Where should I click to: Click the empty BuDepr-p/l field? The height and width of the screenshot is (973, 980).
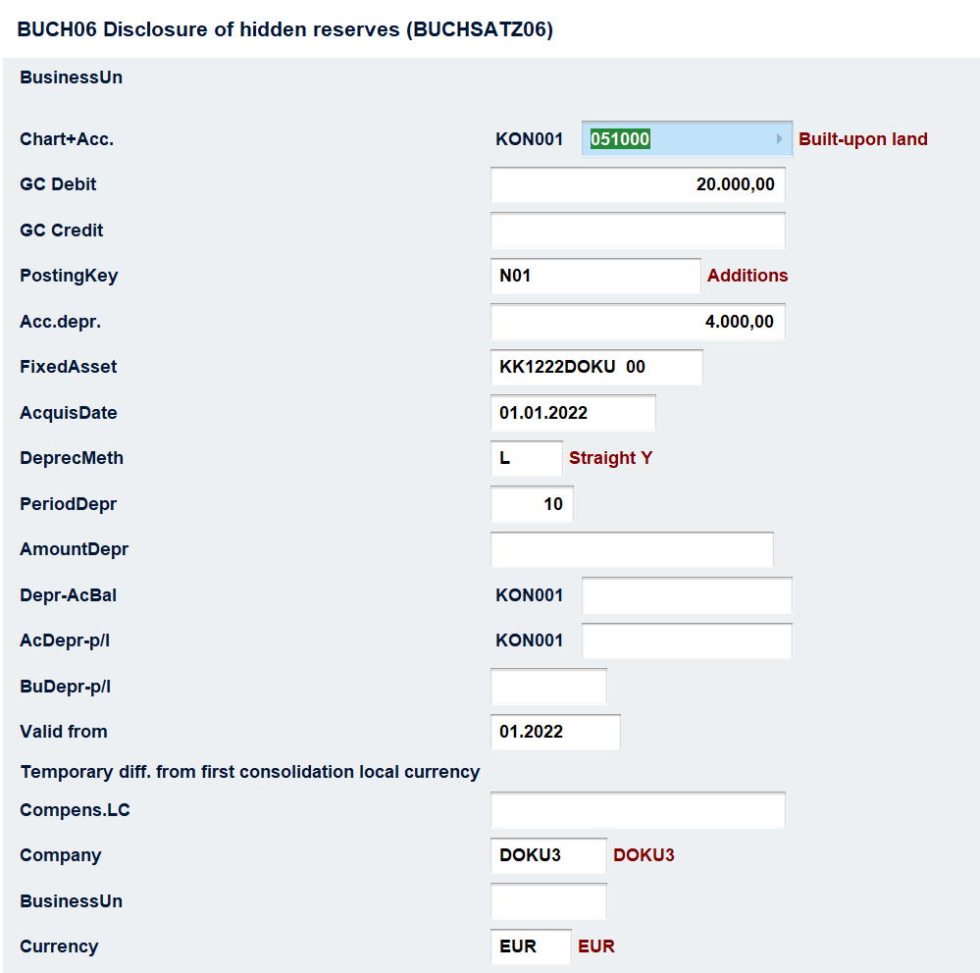(x=548, y=687)
